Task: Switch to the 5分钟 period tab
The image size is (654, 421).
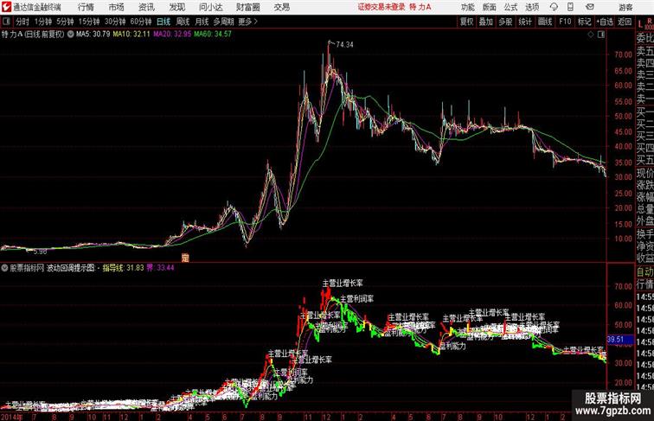Action: click(x=65, y=22)
